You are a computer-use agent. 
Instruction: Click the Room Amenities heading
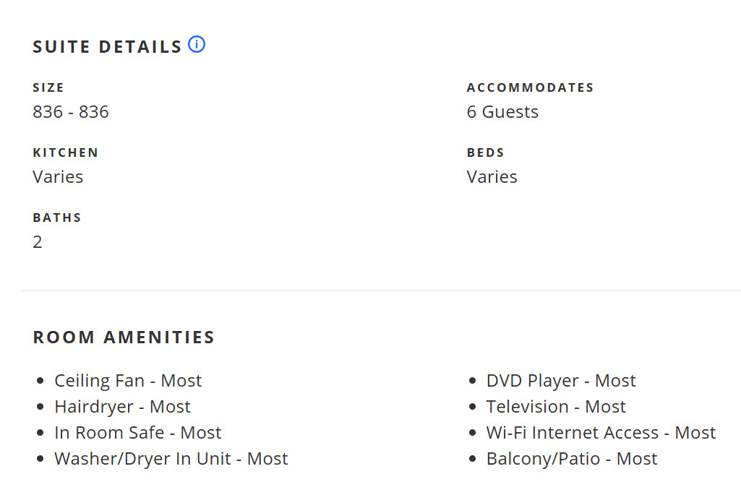pyautogui.click(x=124, y=337)
